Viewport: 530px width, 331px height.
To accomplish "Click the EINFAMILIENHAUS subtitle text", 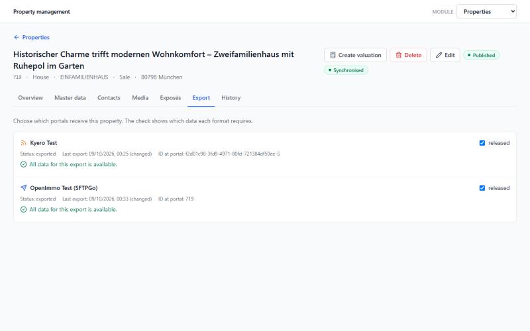I will [84, 77].
